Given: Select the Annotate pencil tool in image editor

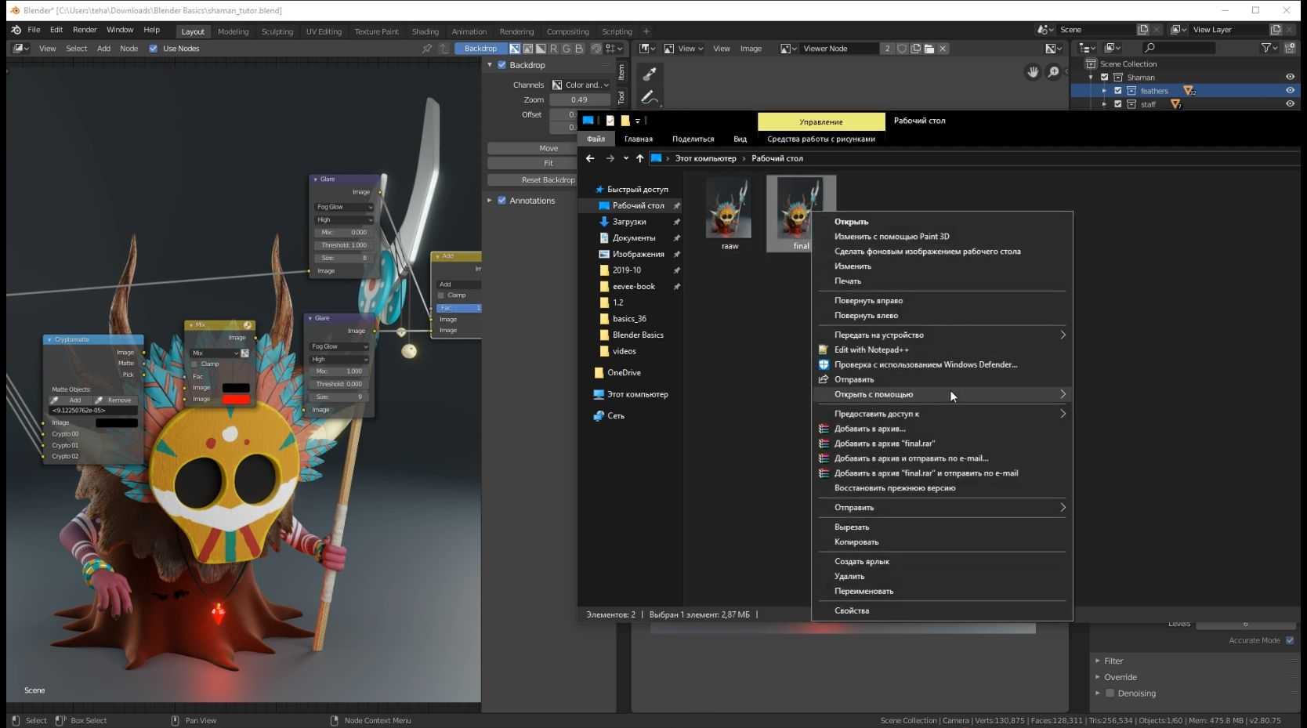Looking at the screenshot, I should [x=649, y=97].
